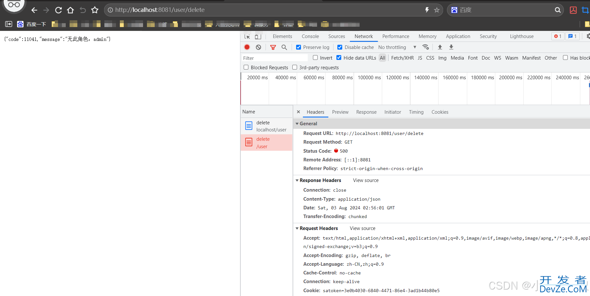Filter requests by Doc type
Viewport: 590px width, 296px height.
(486, 58)
